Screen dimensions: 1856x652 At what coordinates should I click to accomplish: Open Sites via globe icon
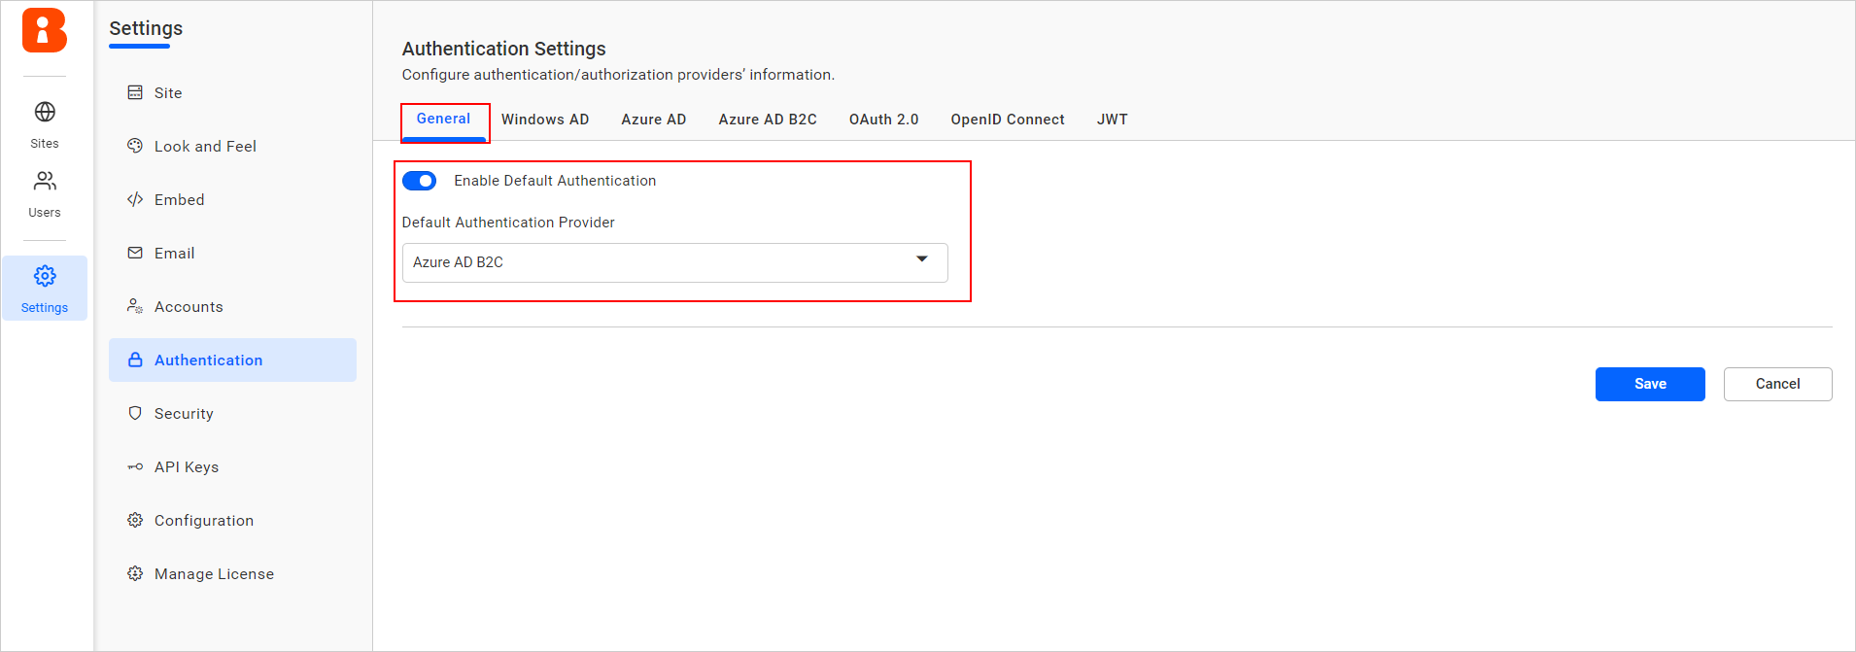45,112
